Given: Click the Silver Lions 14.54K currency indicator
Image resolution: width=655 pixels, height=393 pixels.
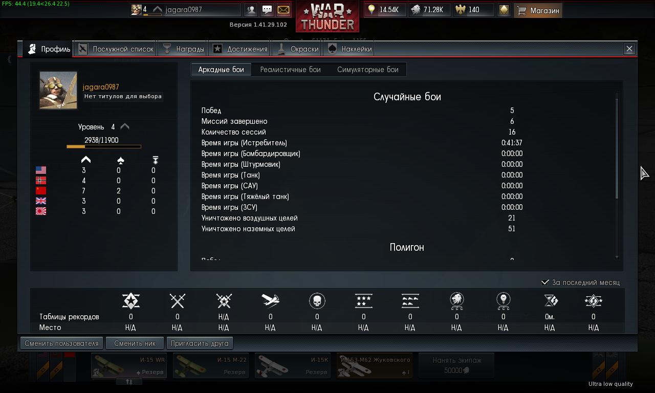Looking at the screenshot, I should (384, 10).
